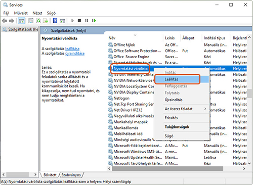This screenshot has width=253, height=185.
Task: Select the Microsoft Windows SMS row
Action: tap(177, 152)
